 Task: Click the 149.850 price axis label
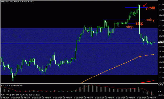click(161, 46)
